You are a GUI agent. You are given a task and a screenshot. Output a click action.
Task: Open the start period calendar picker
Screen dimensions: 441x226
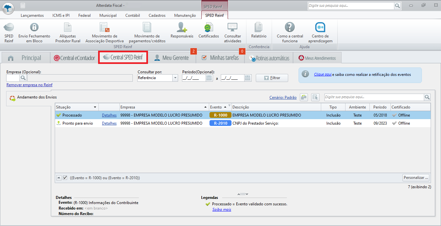(209, 78)
